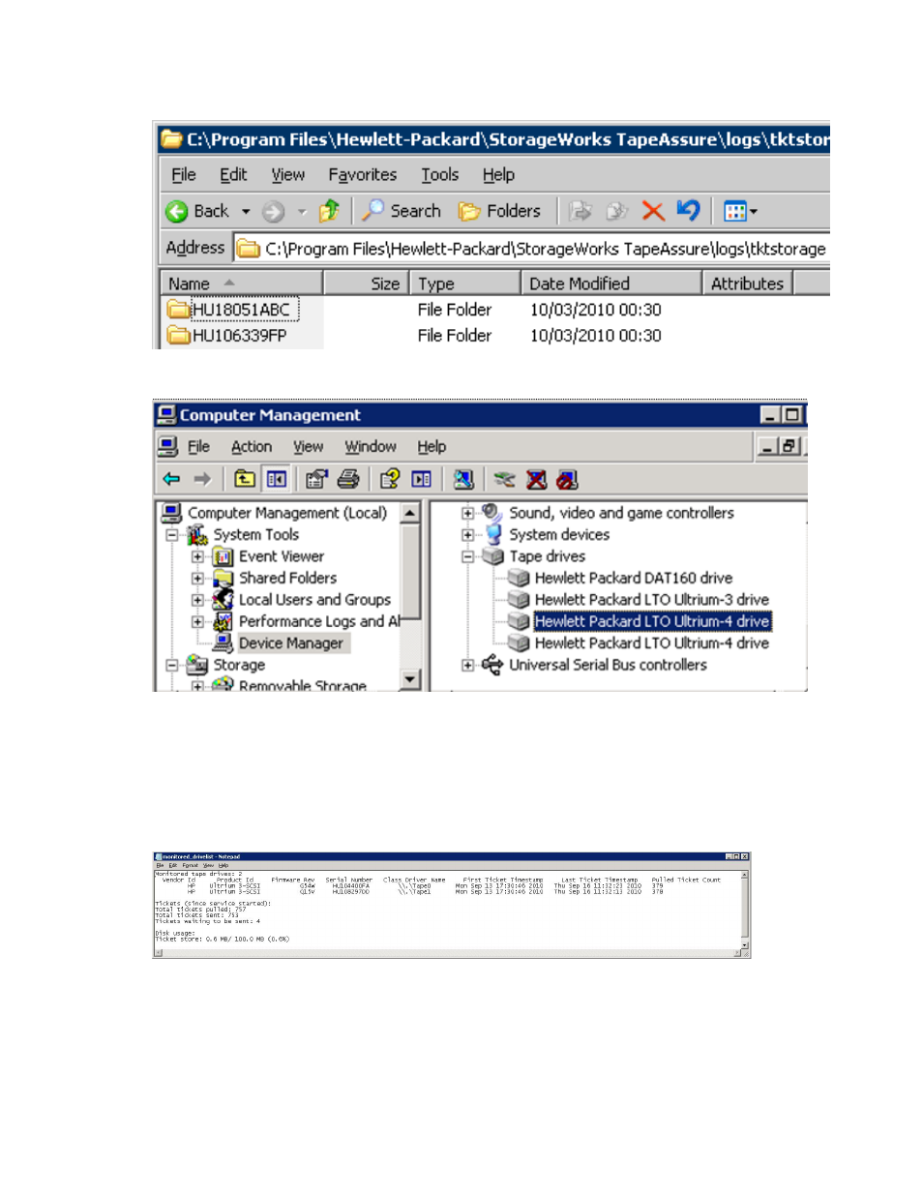Click the Move To icon in Explorer
Screen dimensions: 923x1195
pos(581,211)
